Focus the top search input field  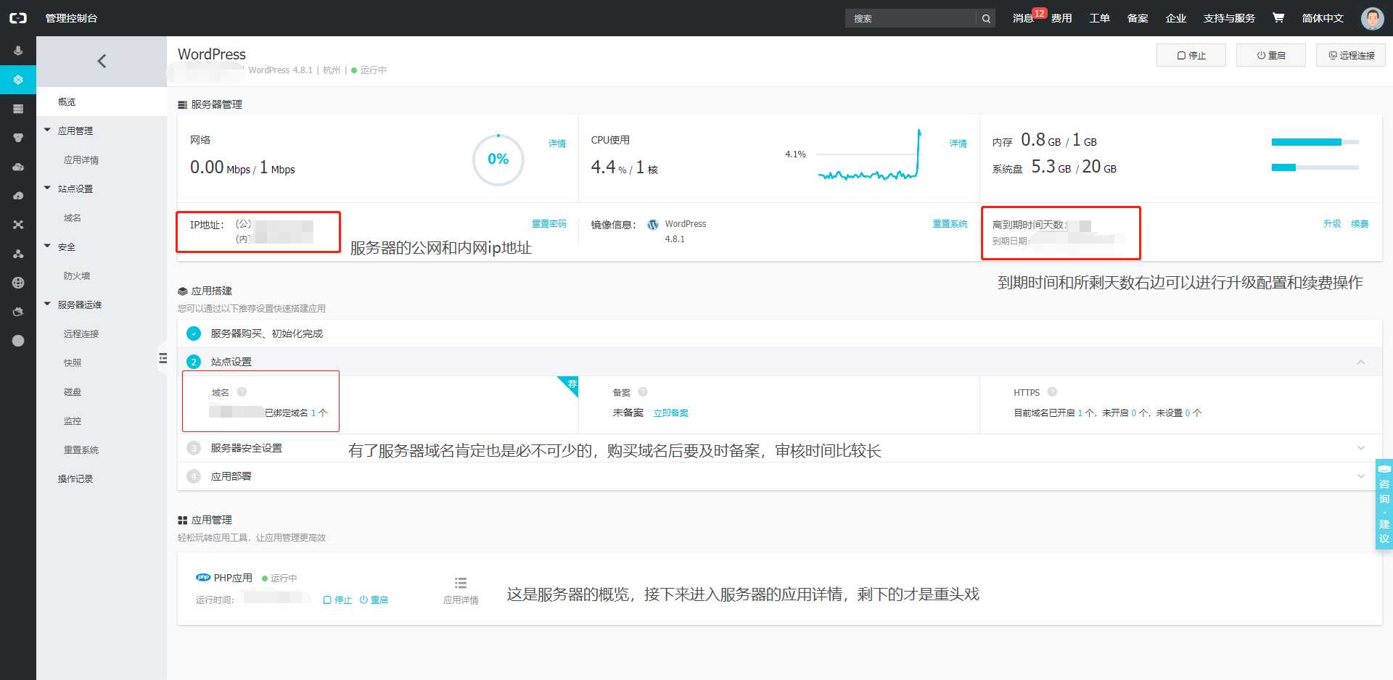pyautogui.click(x=911, y=19)
